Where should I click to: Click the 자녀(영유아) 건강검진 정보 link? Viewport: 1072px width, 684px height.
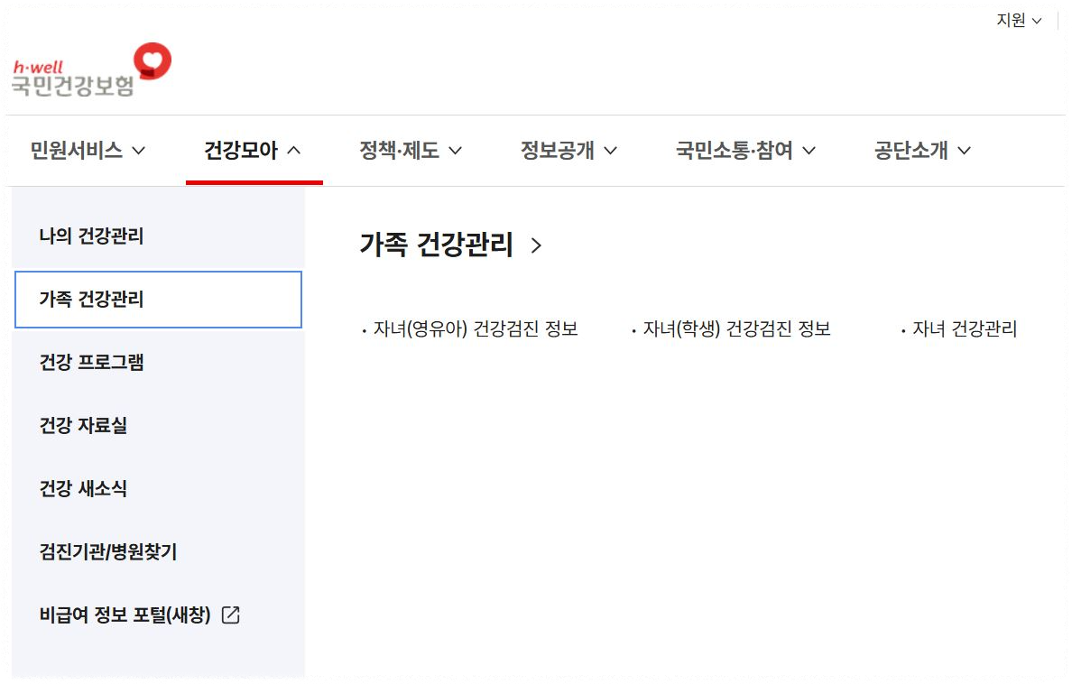point(476,329)
